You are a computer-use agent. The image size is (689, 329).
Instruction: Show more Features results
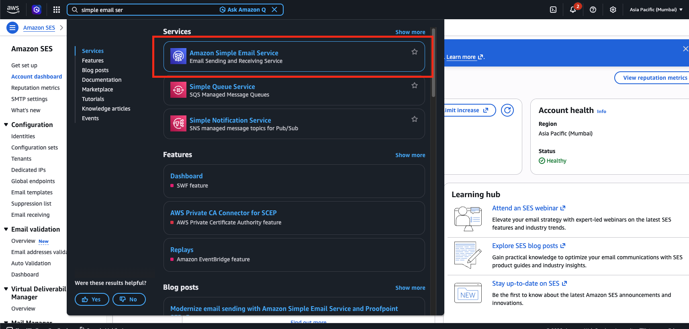pos(410,155)
